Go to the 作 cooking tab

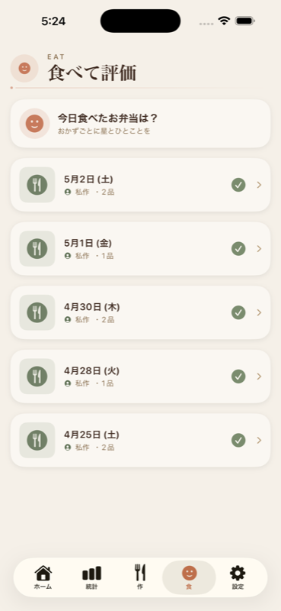[140, 577]
